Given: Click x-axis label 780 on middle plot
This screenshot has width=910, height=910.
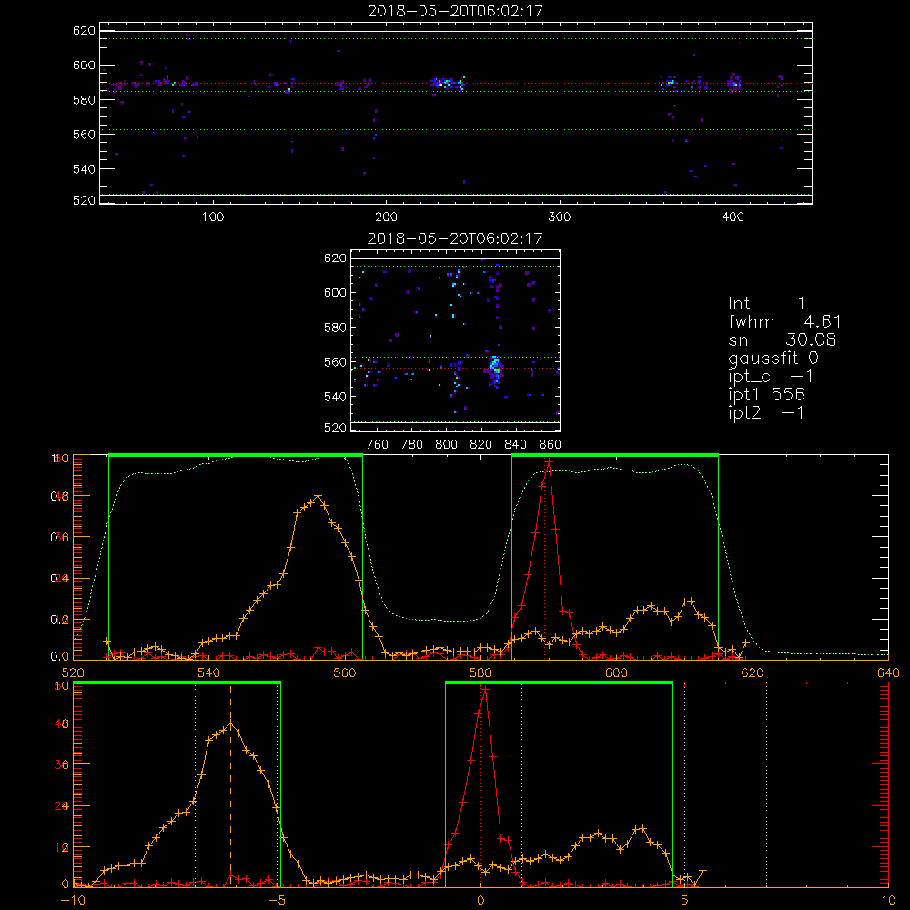Looking at the screenshot, I should [412, 445].
